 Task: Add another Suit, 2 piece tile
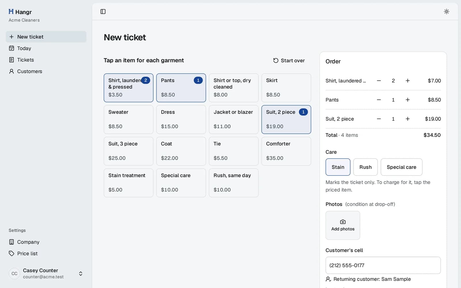point(286,120)
